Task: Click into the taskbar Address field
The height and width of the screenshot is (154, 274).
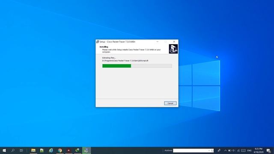Action: pyautogui.click(x=190, y=150)
